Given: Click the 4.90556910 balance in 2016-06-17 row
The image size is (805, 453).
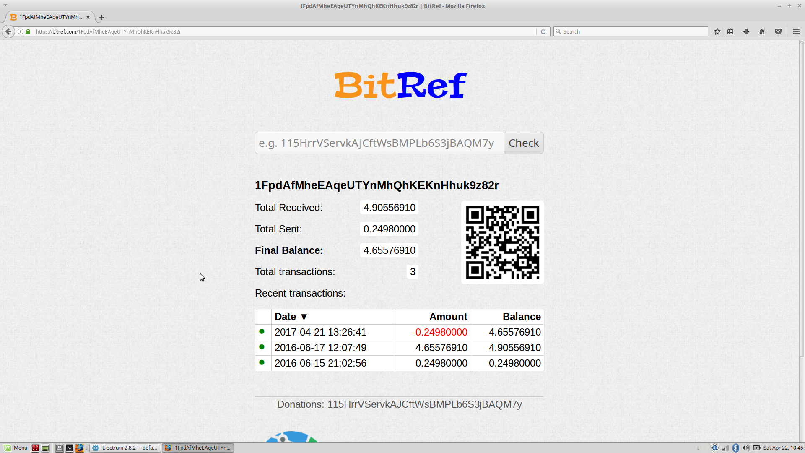Looking at the screenshot, I should tap(514, 348).
